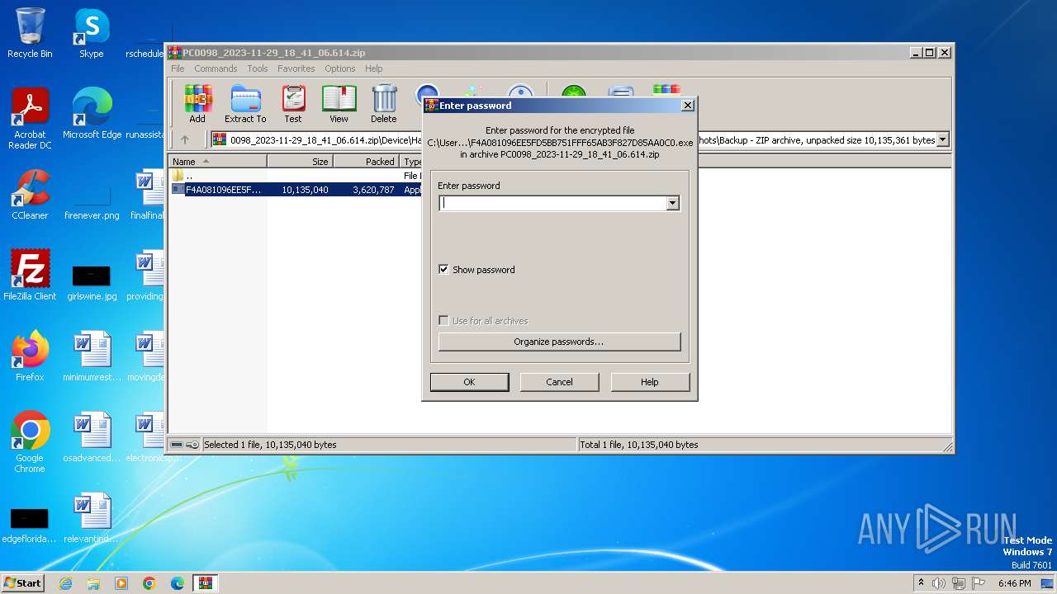Open Internet Explorer from taskbar

(x=65, y=583)
